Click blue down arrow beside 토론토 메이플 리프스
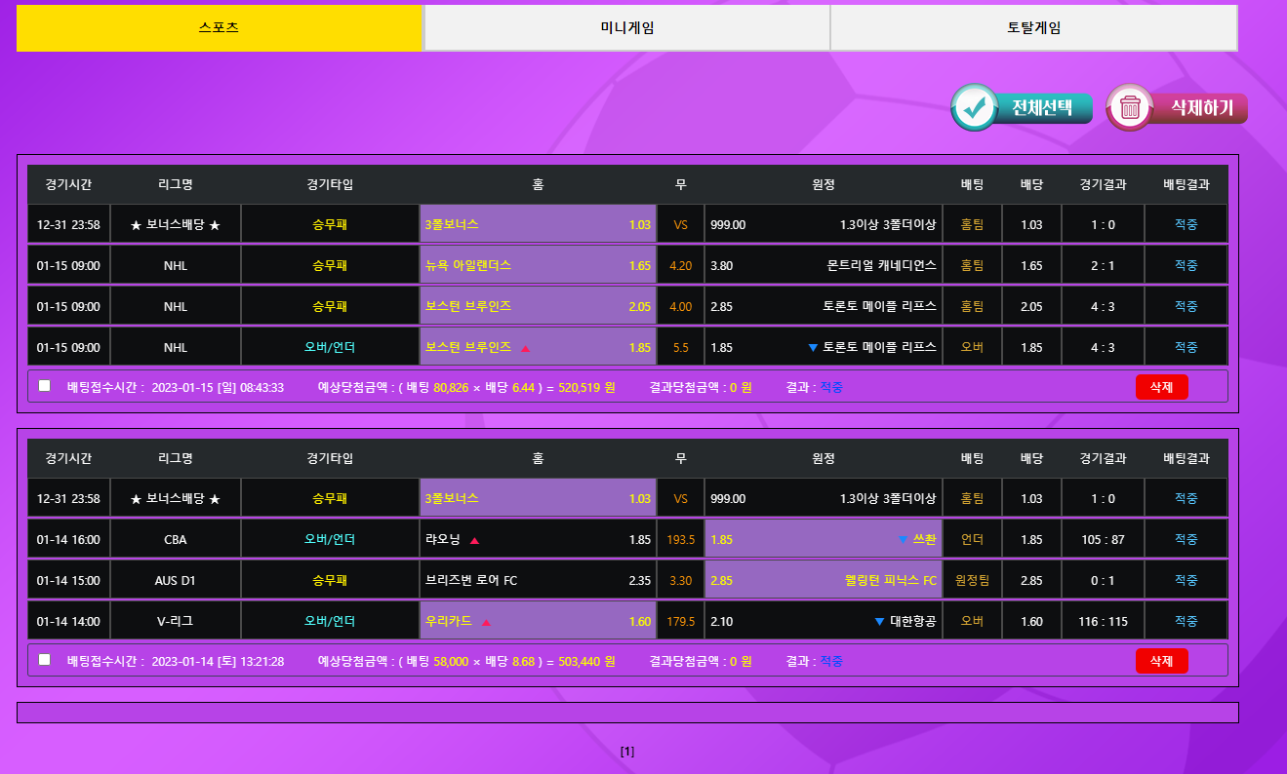This screenshot has width=1287, height=774. (813, 348)
